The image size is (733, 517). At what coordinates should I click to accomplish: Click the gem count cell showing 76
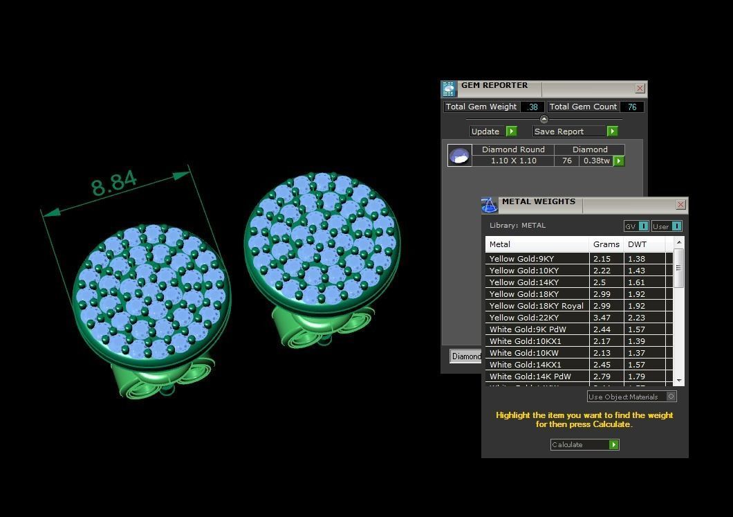pyautogui.click(x=566, y=161)
